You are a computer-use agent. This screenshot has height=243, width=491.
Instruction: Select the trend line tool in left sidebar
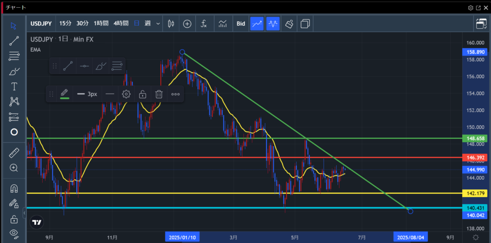pyautogui.click(x=13, y=41)
